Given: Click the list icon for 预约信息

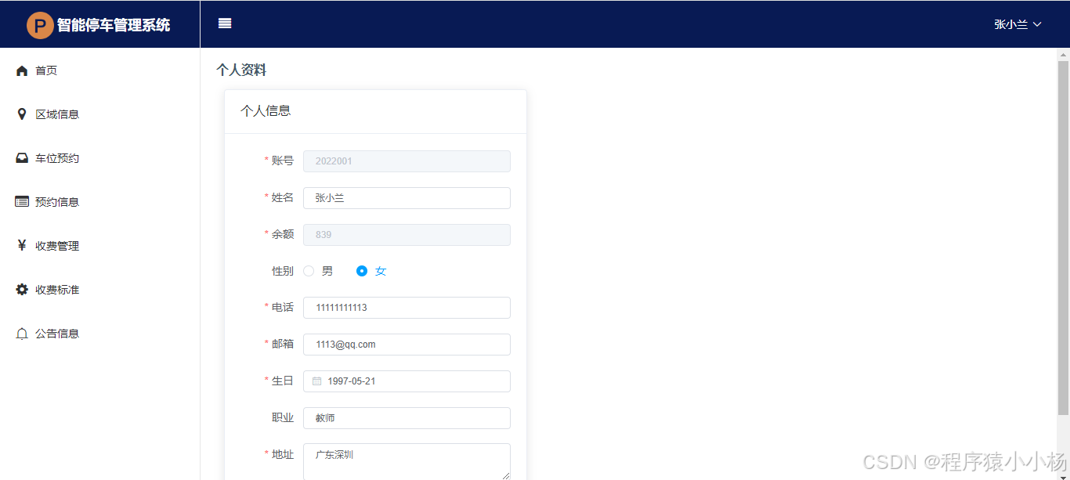Looking at the screenshot, I should 22,202.
